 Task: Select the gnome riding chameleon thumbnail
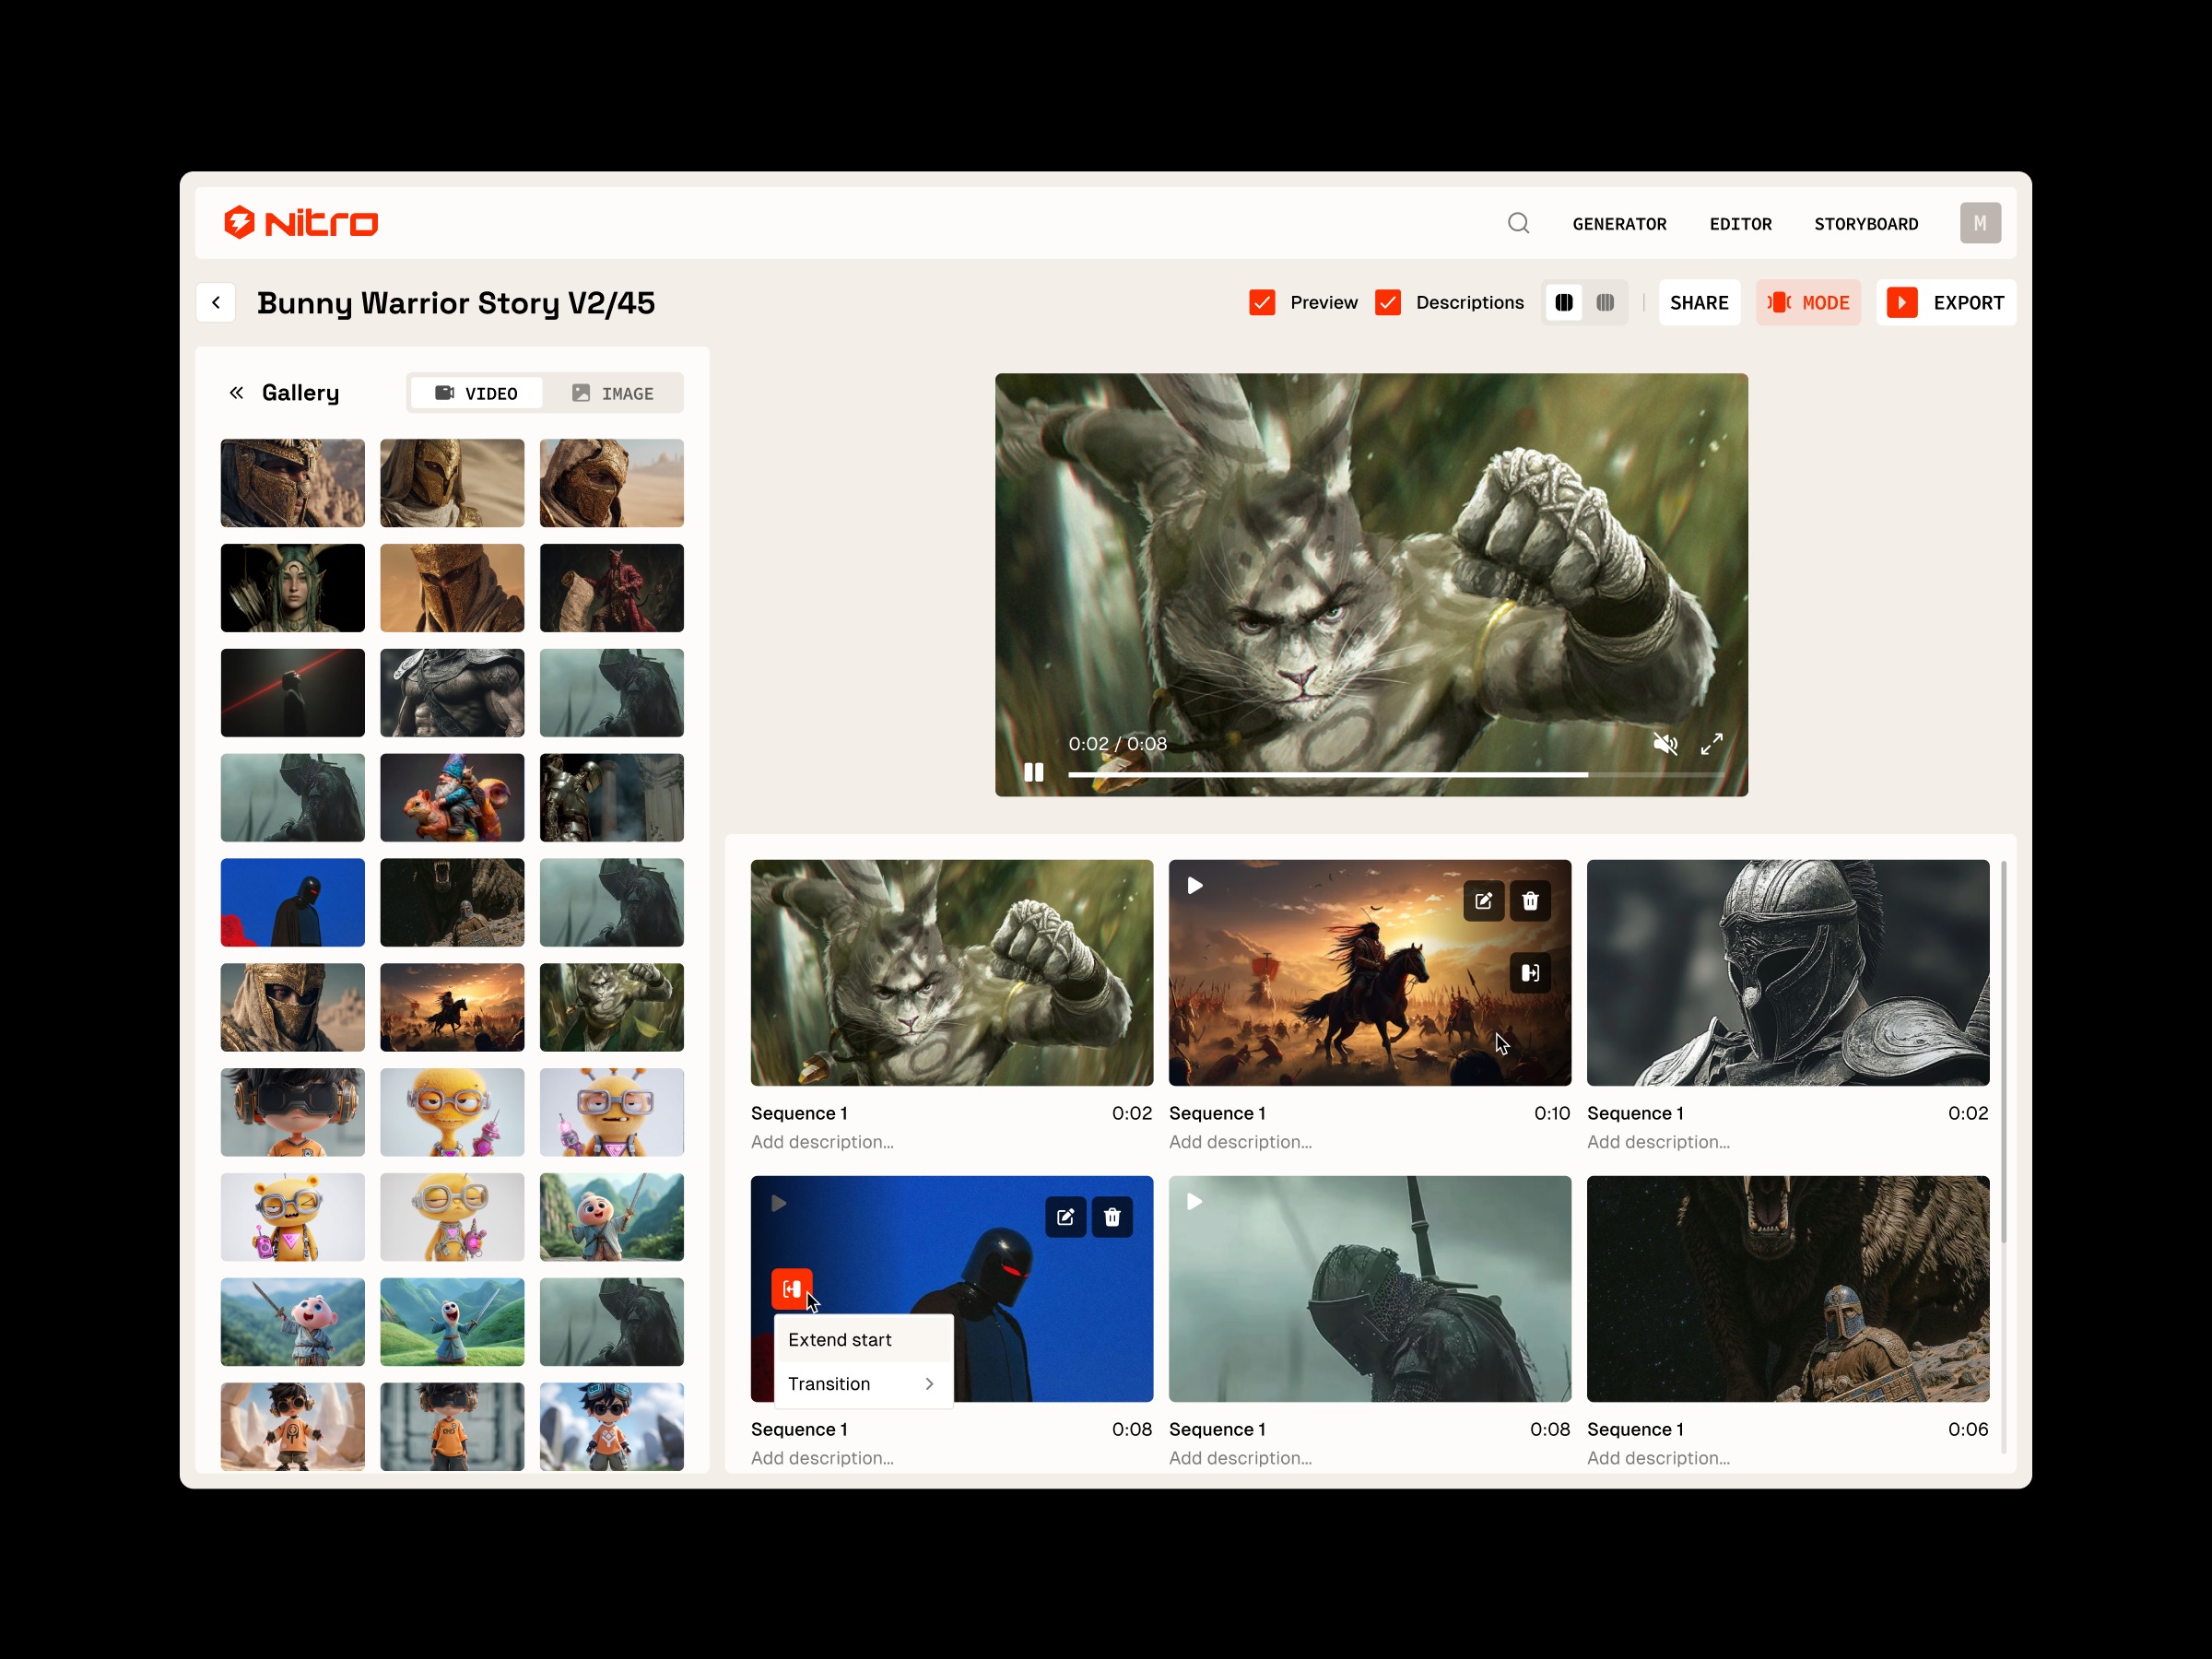click(452, 797)
